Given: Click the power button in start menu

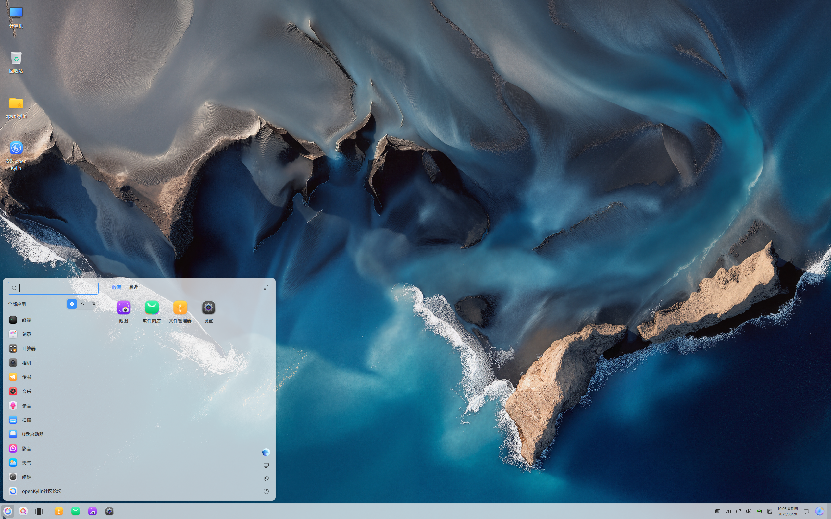Looking at the screenshot, I should (x=266, y=491).
